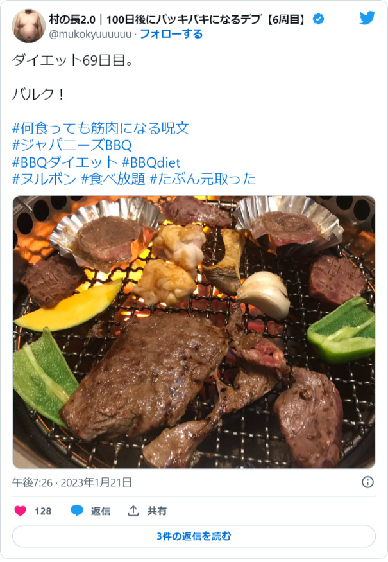Open the author's profile avatar

pyautogui.click(x=29, y=26)
